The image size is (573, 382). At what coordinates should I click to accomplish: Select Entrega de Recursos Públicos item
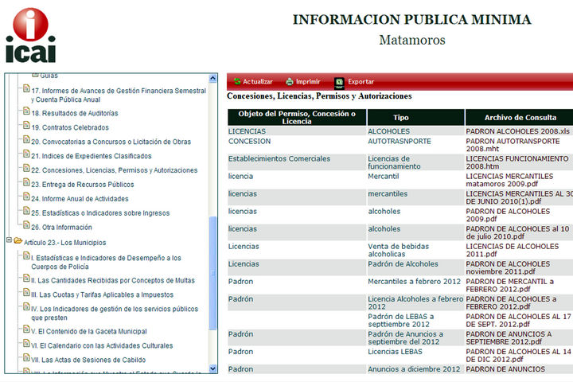(x=82, y=185)
